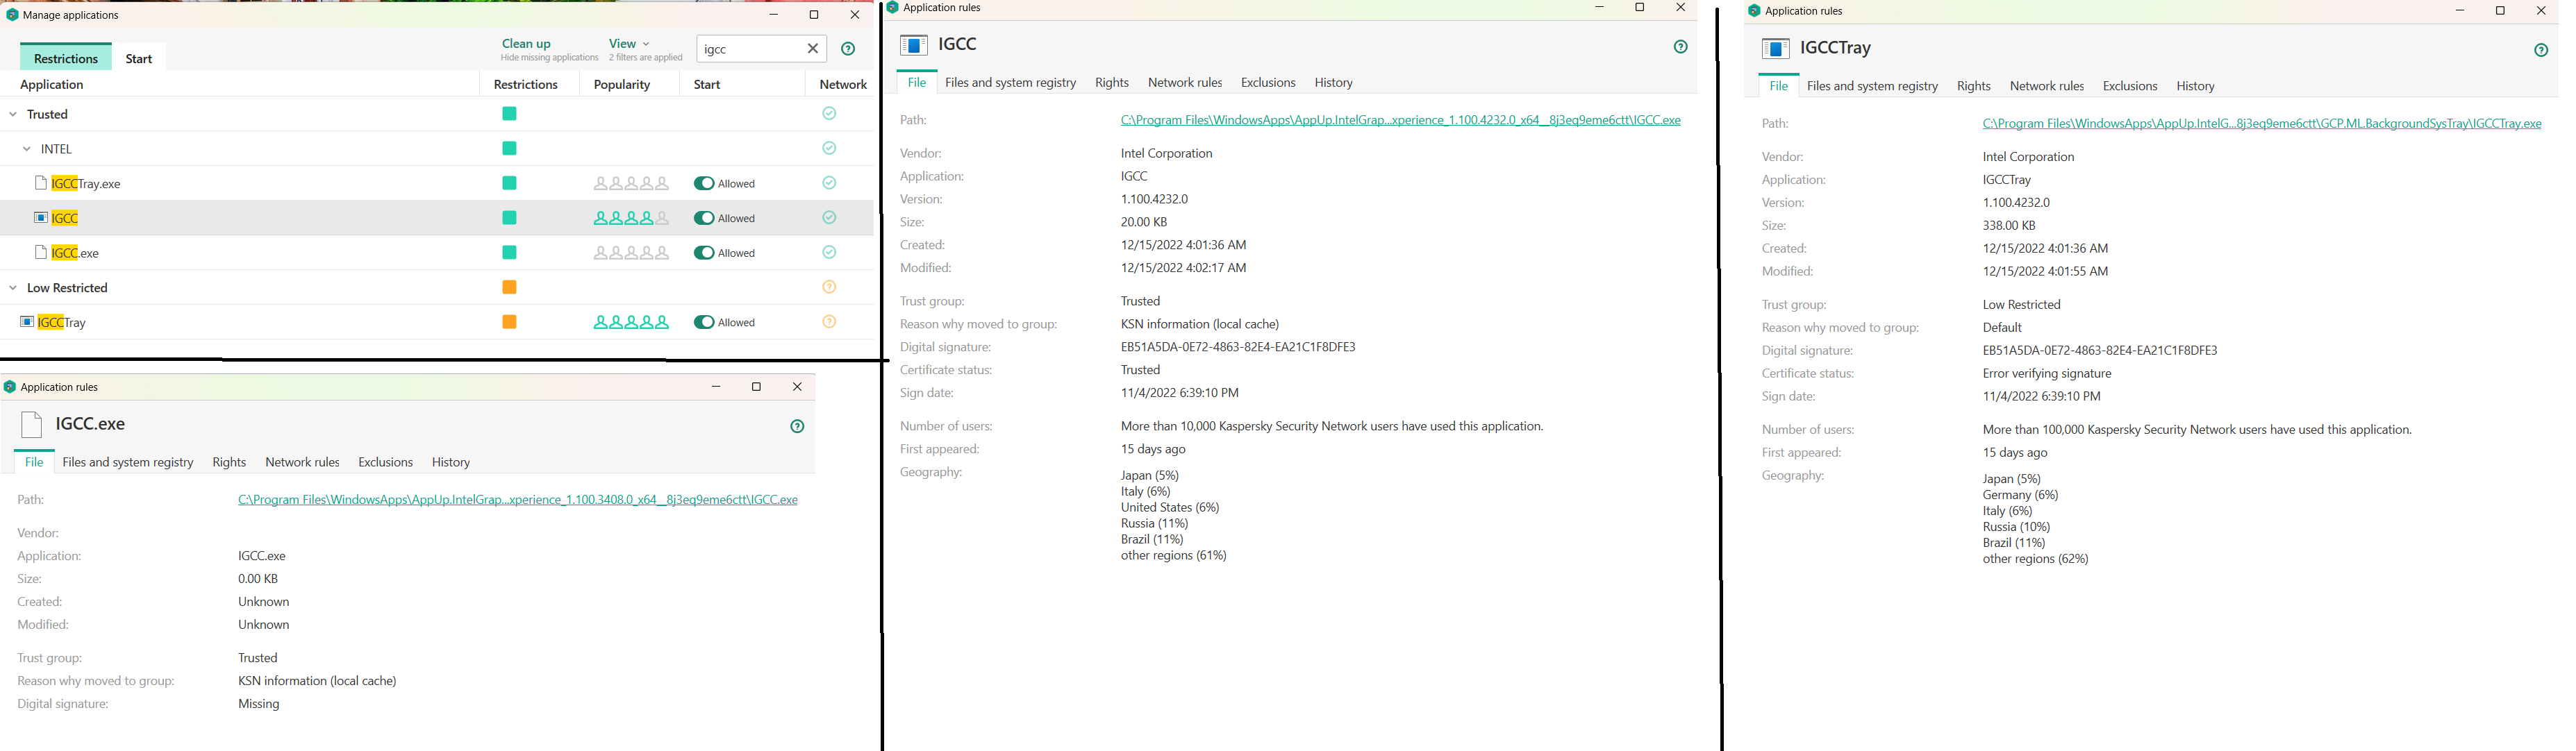Screen dimensions: 2576x751
Task: Toggle Allowed switch for Low Restricted IGCCTray
Action: point(704,323)
